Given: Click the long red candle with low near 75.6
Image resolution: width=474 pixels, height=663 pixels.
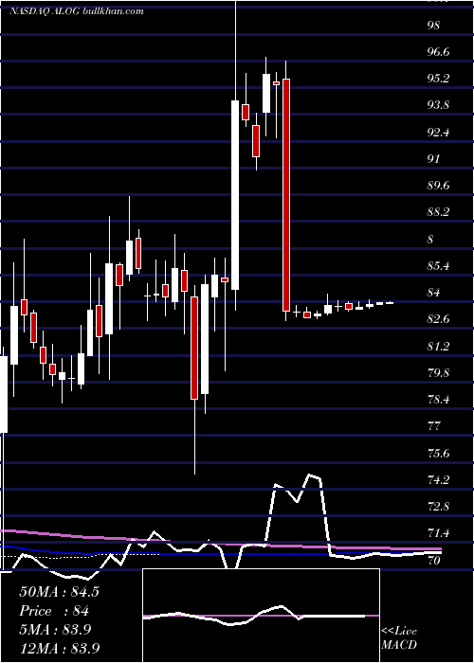Looking at the screenshot, I should point(194,348).
